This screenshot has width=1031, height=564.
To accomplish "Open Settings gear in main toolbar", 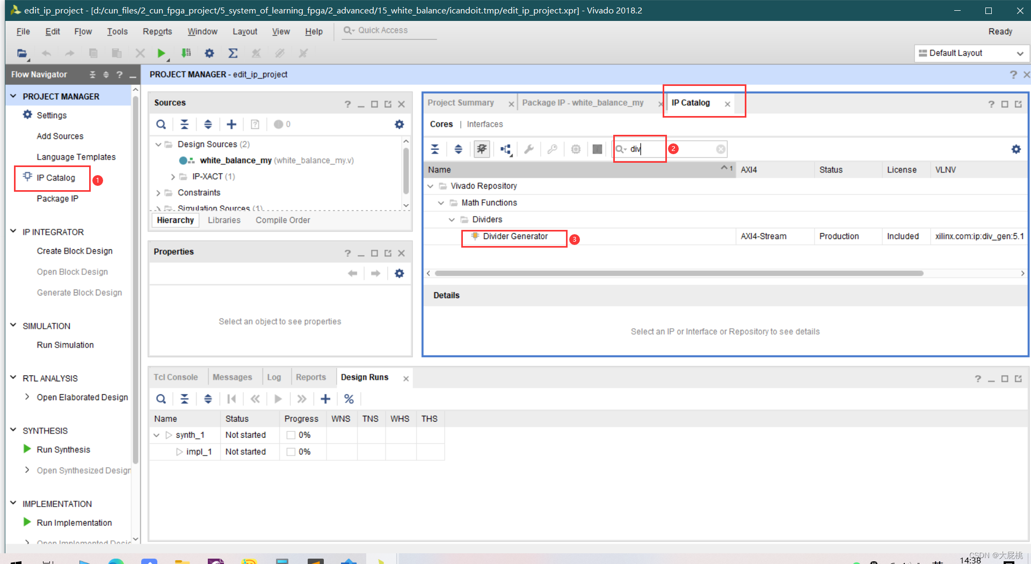I will click(209, 53).
